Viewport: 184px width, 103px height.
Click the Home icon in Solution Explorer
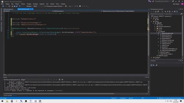coord(156,11)
